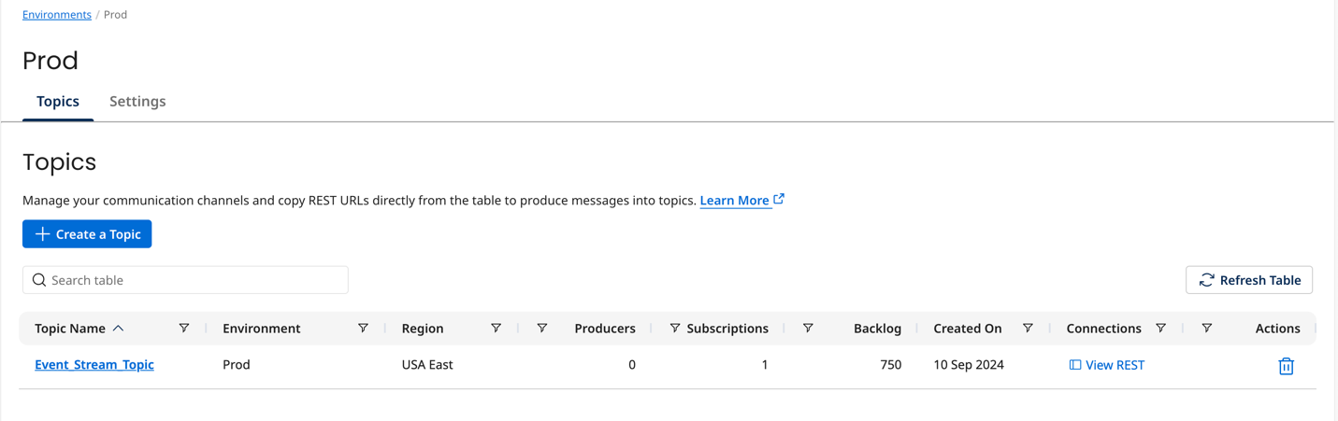
Task: Sort table by Backlog header
Action: pyautogui.click(x=877, y=329)
